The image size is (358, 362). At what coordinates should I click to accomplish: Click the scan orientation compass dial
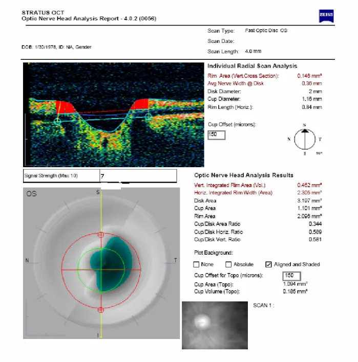point(305,140)
